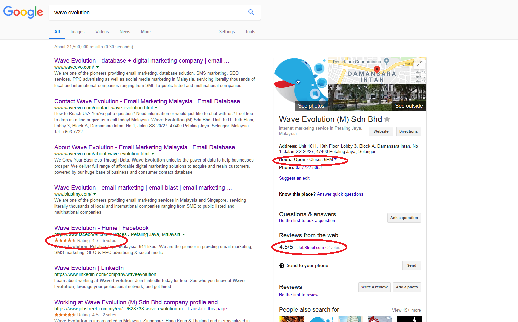Switch to the Videos tab
This screenshot has width=518, height=322.
point(102,31)
